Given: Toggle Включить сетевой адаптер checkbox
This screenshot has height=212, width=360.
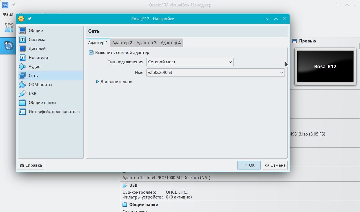Looking at the screenshot, I should (91, 53).
